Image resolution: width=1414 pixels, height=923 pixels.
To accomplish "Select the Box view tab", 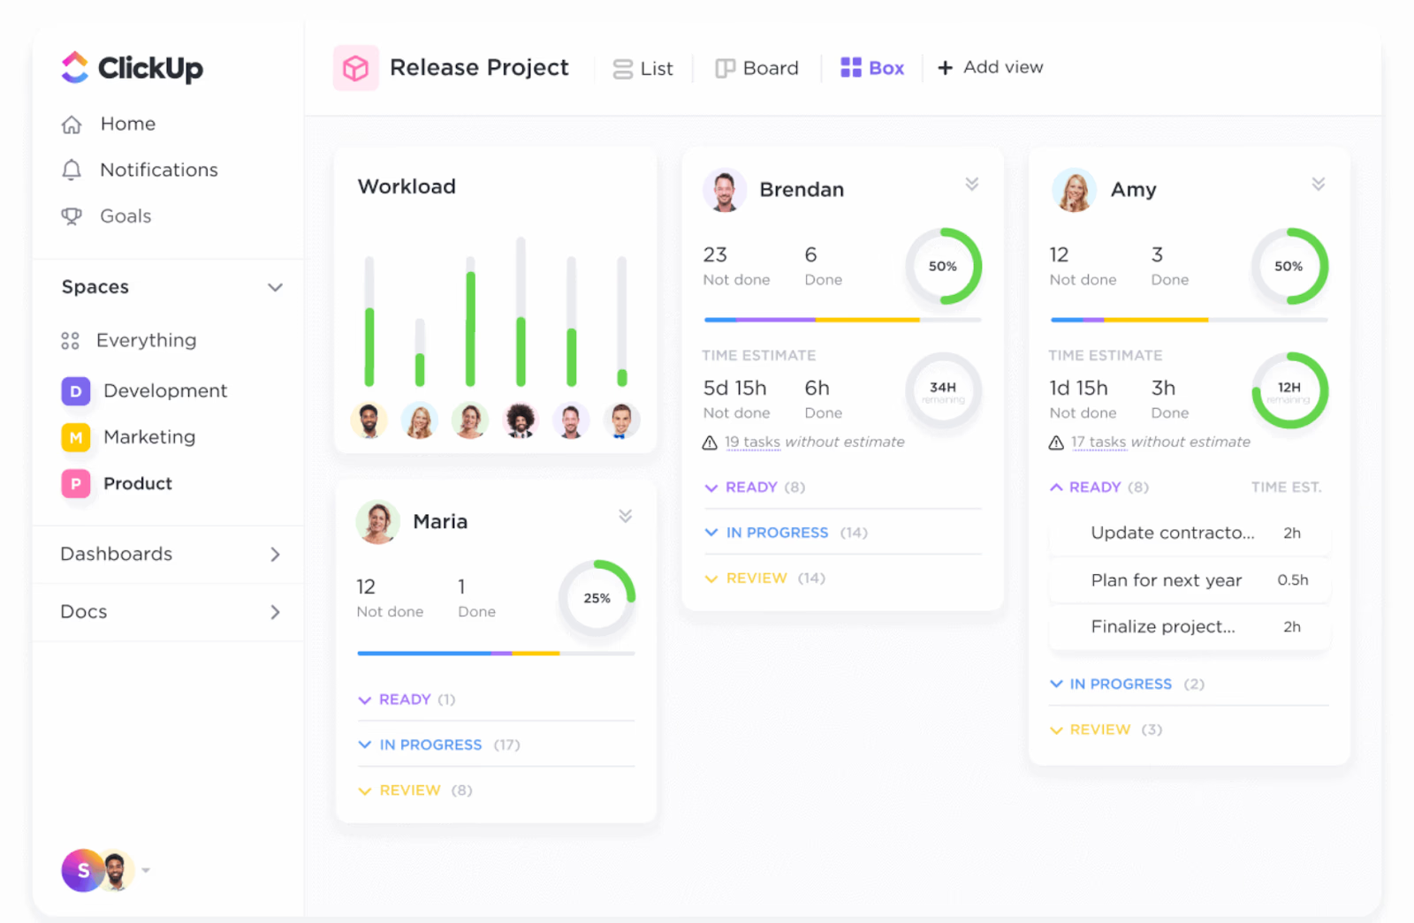I will [x=871, y=68].
